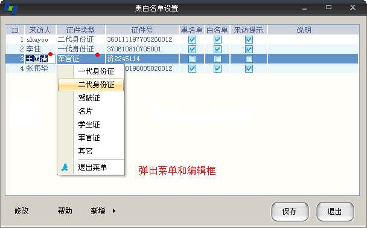Toggle 黑名单 checkbox for shayoo row
The image size is (367, 228).
click(192, 39)
